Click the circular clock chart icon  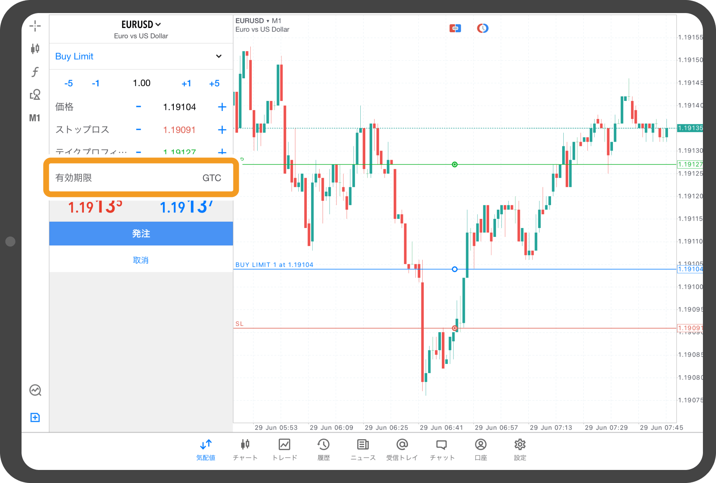pos(483,28)
